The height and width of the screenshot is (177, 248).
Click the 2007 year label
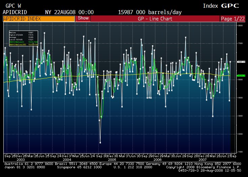click(x=203, y=160)
